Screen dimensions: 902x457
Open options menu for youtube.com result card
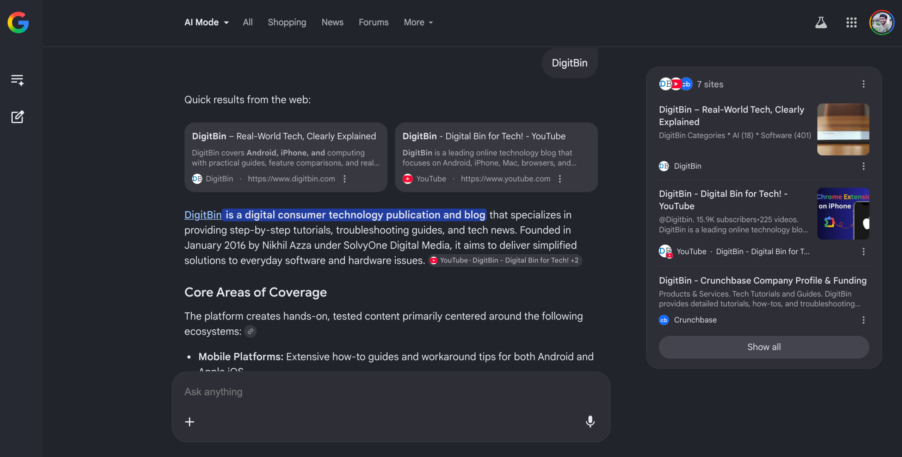pyautogui.click(x=560, y=179)
